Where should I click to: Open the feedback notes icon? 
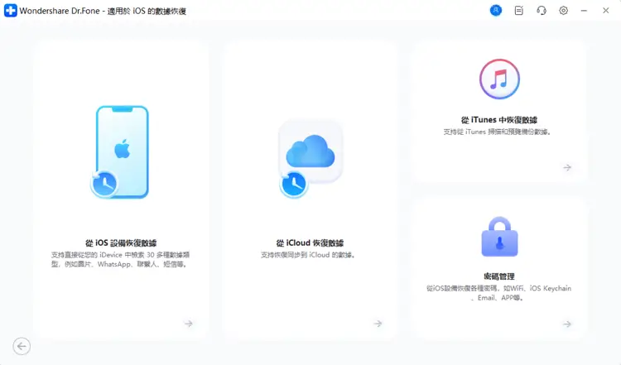(518, 11)
